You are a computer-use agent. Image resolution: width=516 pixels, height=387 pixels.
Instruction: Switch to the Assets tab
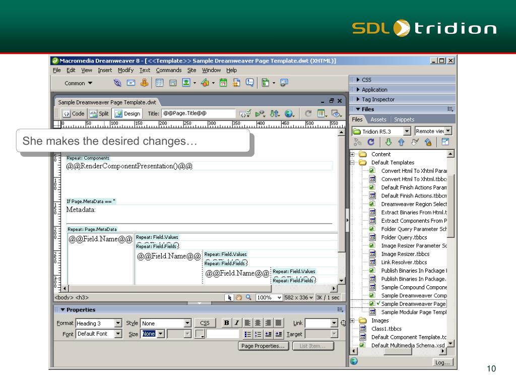pyautogui.click(x=378, y=120)
